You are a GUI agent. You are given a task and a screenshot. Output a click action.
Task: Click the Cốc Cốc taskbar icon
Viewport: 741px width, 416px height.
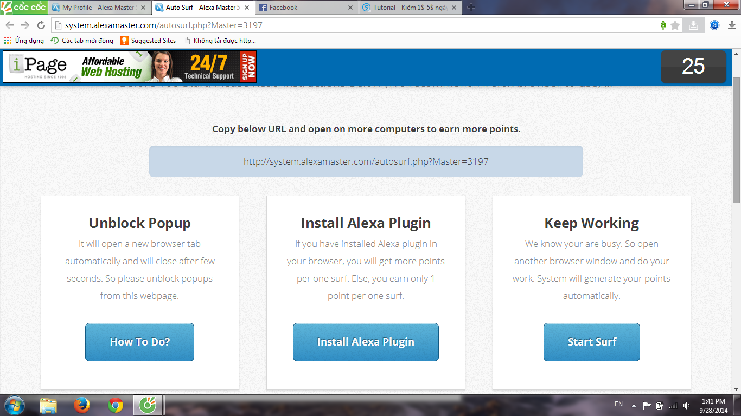click(x=148, y=405)
